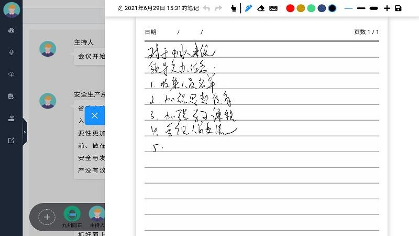
Task: Select the blue pen drawing tool
Action: pos(248,8)
